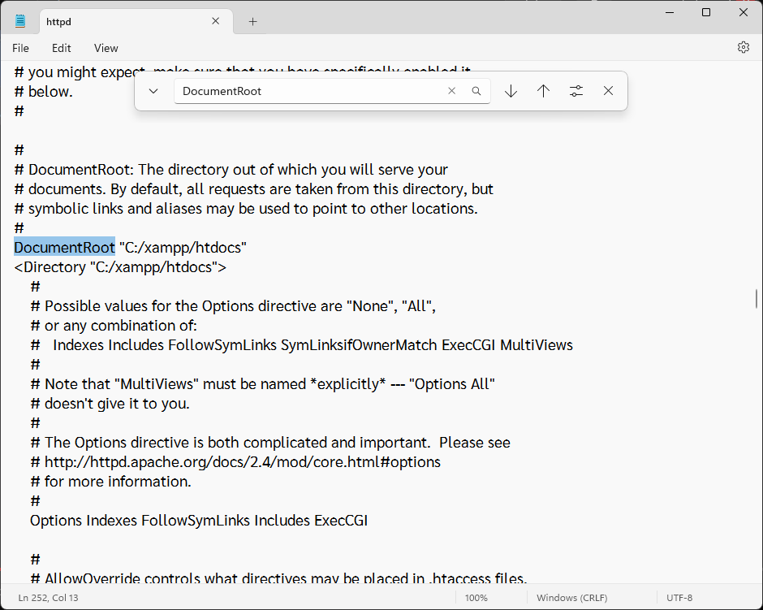Viewport: 763px width, 610px height.
Task: Select the httpd tab
Action: tap(114, 22)
